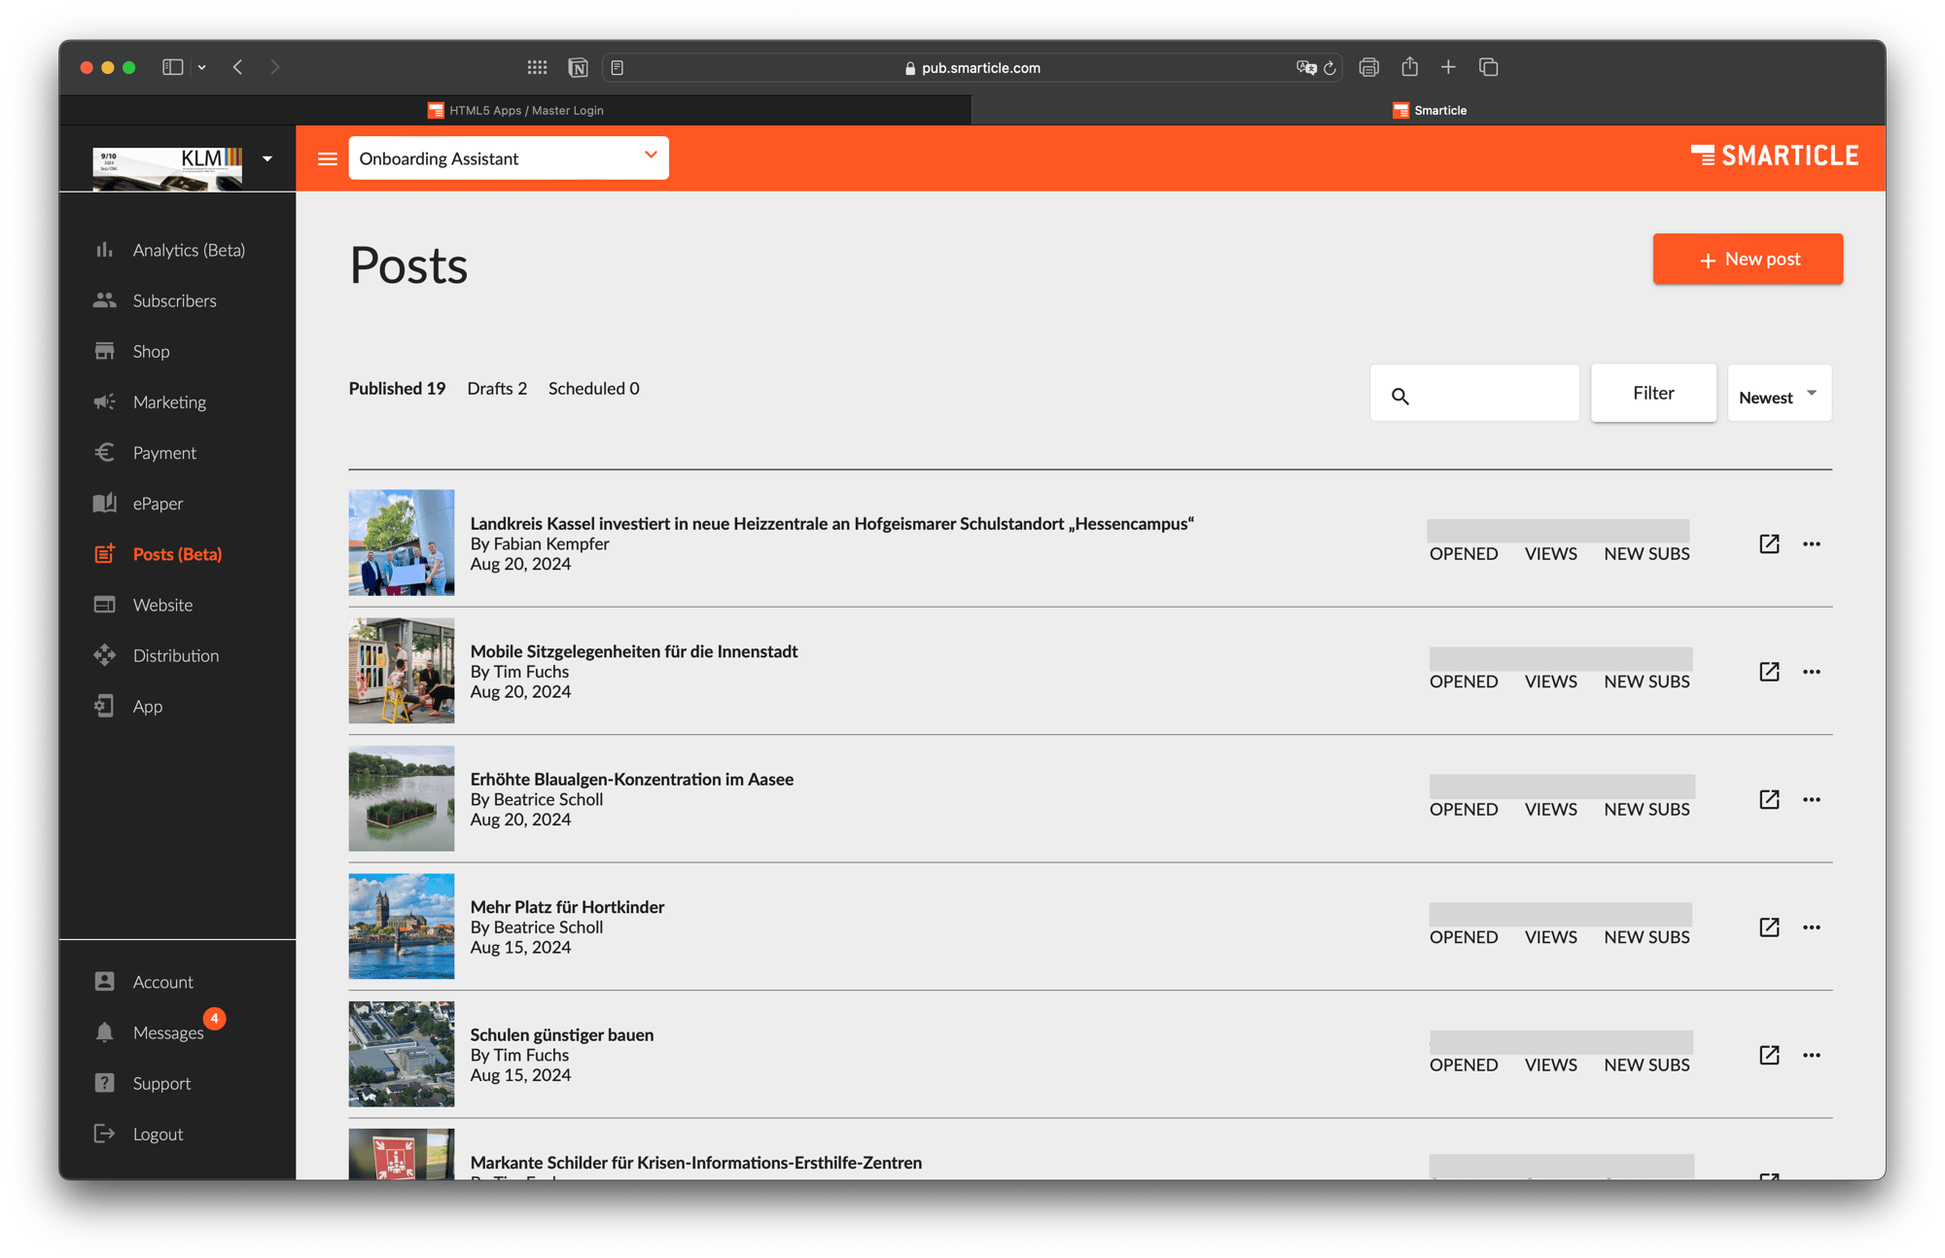Switch to the Drafts 2 tab

pos(497,389)
